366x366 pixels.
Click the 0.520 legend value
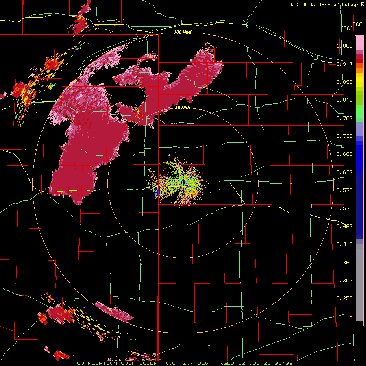click(344, 209)
